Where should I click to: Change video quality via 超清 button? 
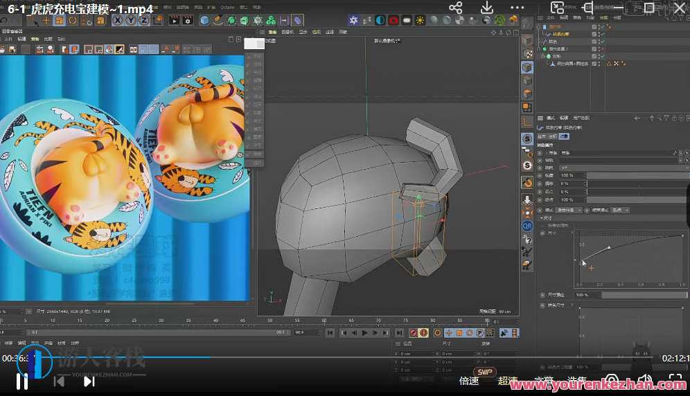pos(507,381)
